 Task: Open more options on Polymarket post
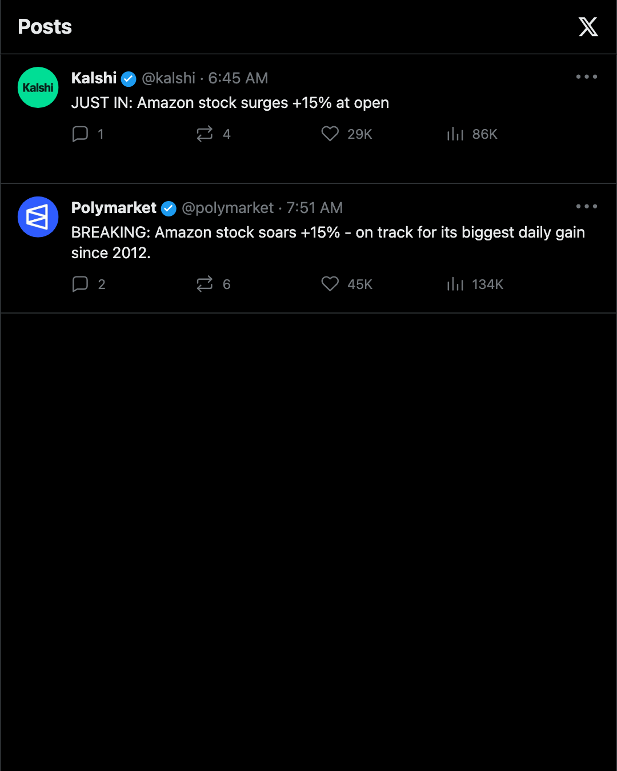pyautogui.click(x=587, y=206)
